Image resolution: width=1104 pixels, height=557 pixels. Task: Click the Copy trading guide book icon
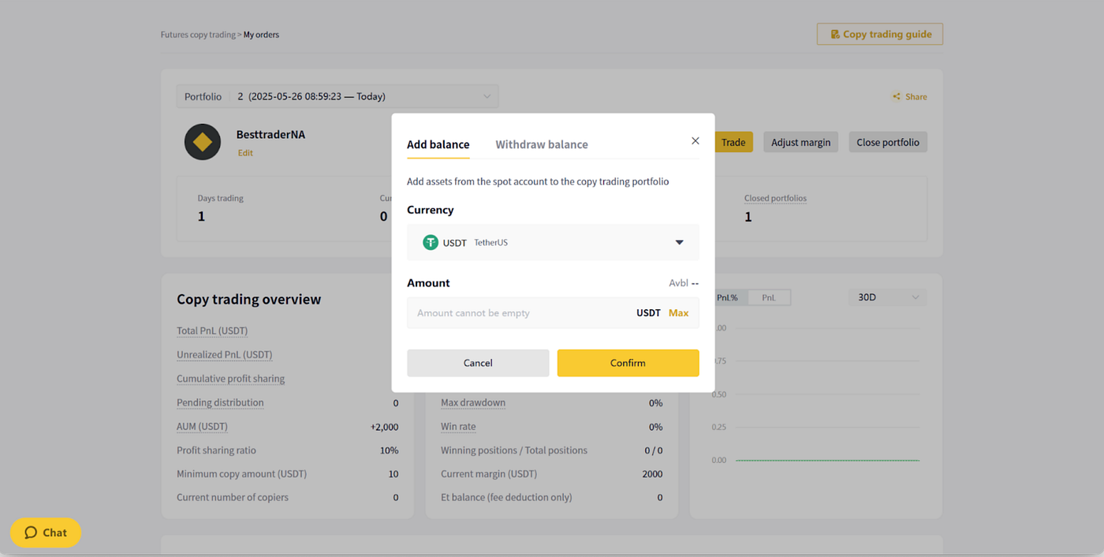pyautogui.click(x=835, y=35)
